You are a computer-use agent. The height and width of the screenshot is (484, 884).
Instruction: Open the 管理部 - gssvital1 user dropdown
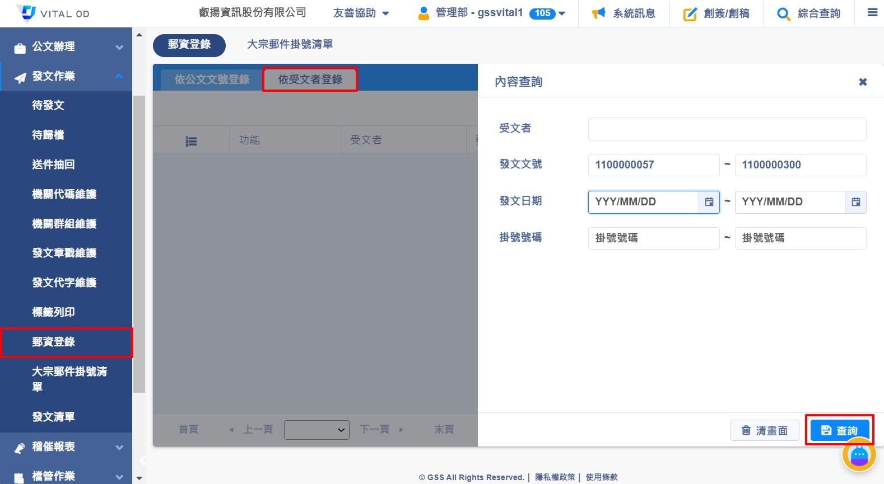[492, 13]
